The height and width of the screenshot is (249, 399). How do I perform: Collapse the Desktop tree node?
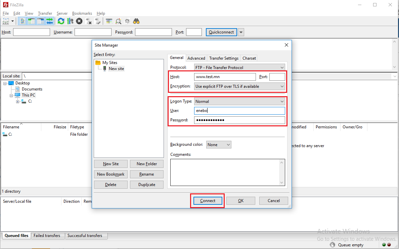[5, 83]
